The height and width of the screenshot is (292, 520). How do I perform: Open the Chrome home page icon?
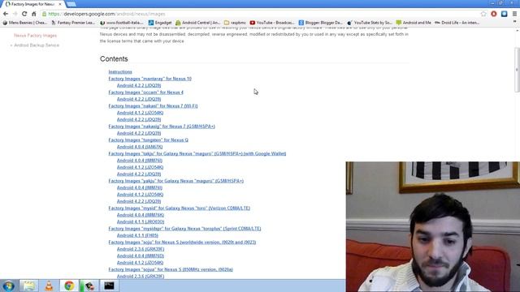tap(34, 14)
